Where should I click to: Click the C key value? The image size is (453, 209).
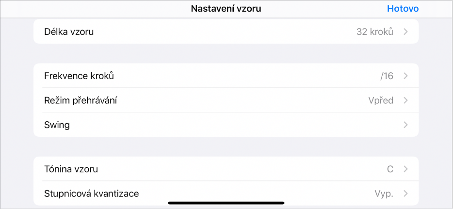coord(389,169)
